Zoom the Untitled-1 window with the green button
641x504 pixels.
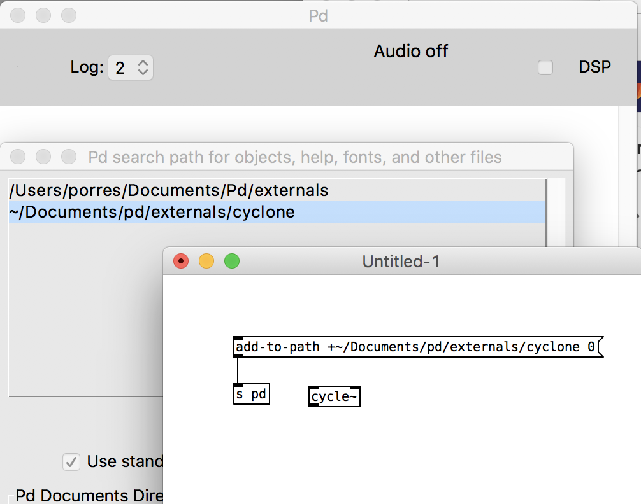tap(232, 261)
